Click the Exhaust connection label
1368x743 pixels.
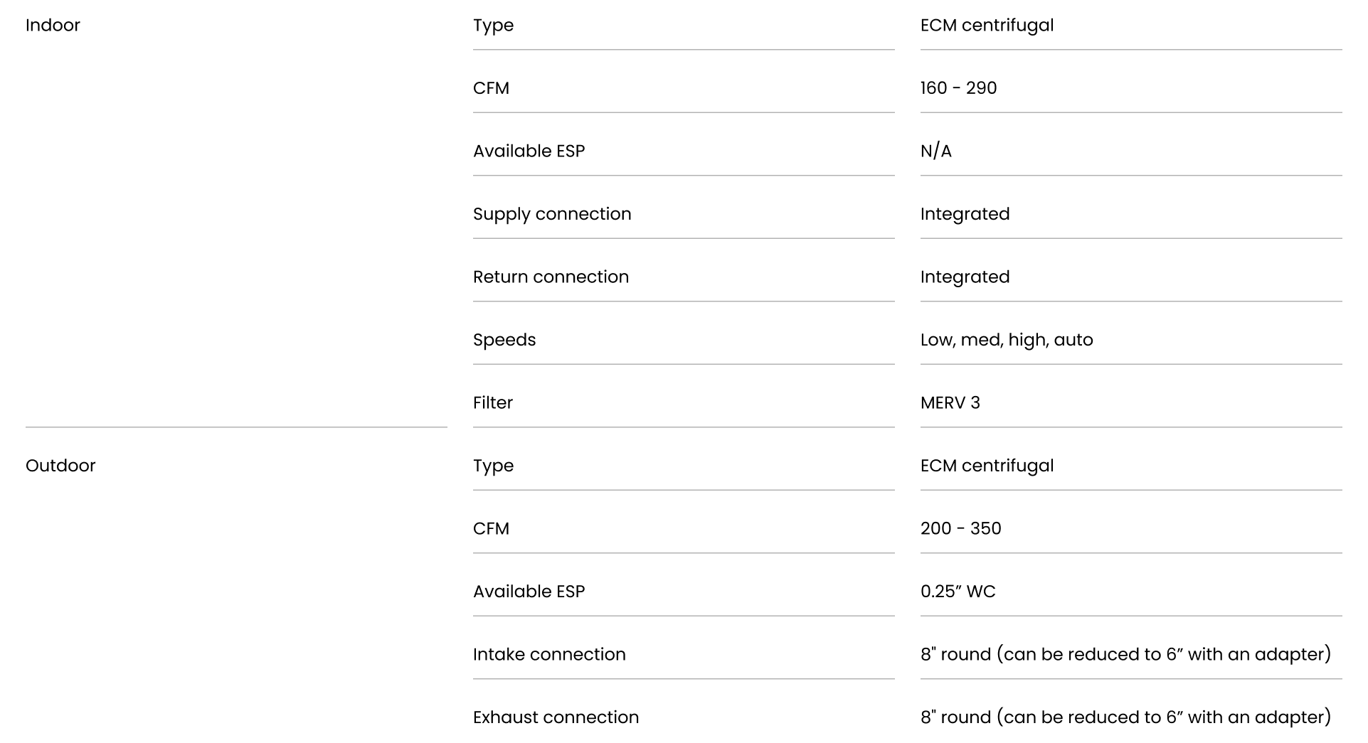[556, 717]
